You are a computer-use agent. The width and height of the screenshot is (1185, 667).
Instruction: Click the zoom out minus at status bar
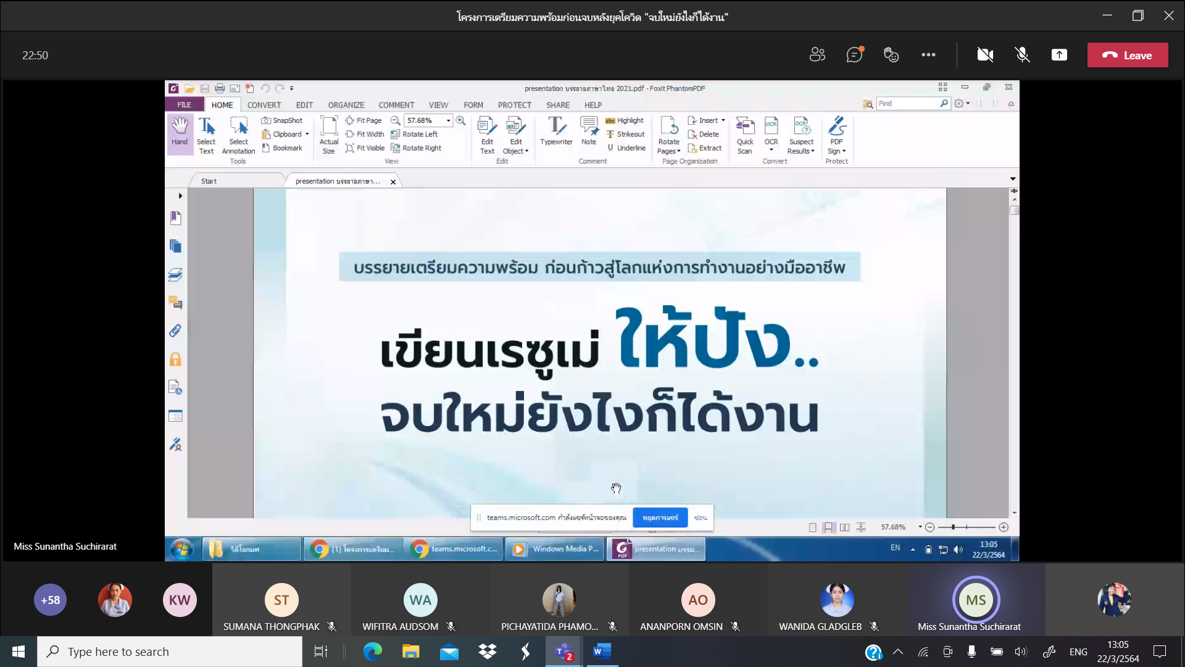930,527
